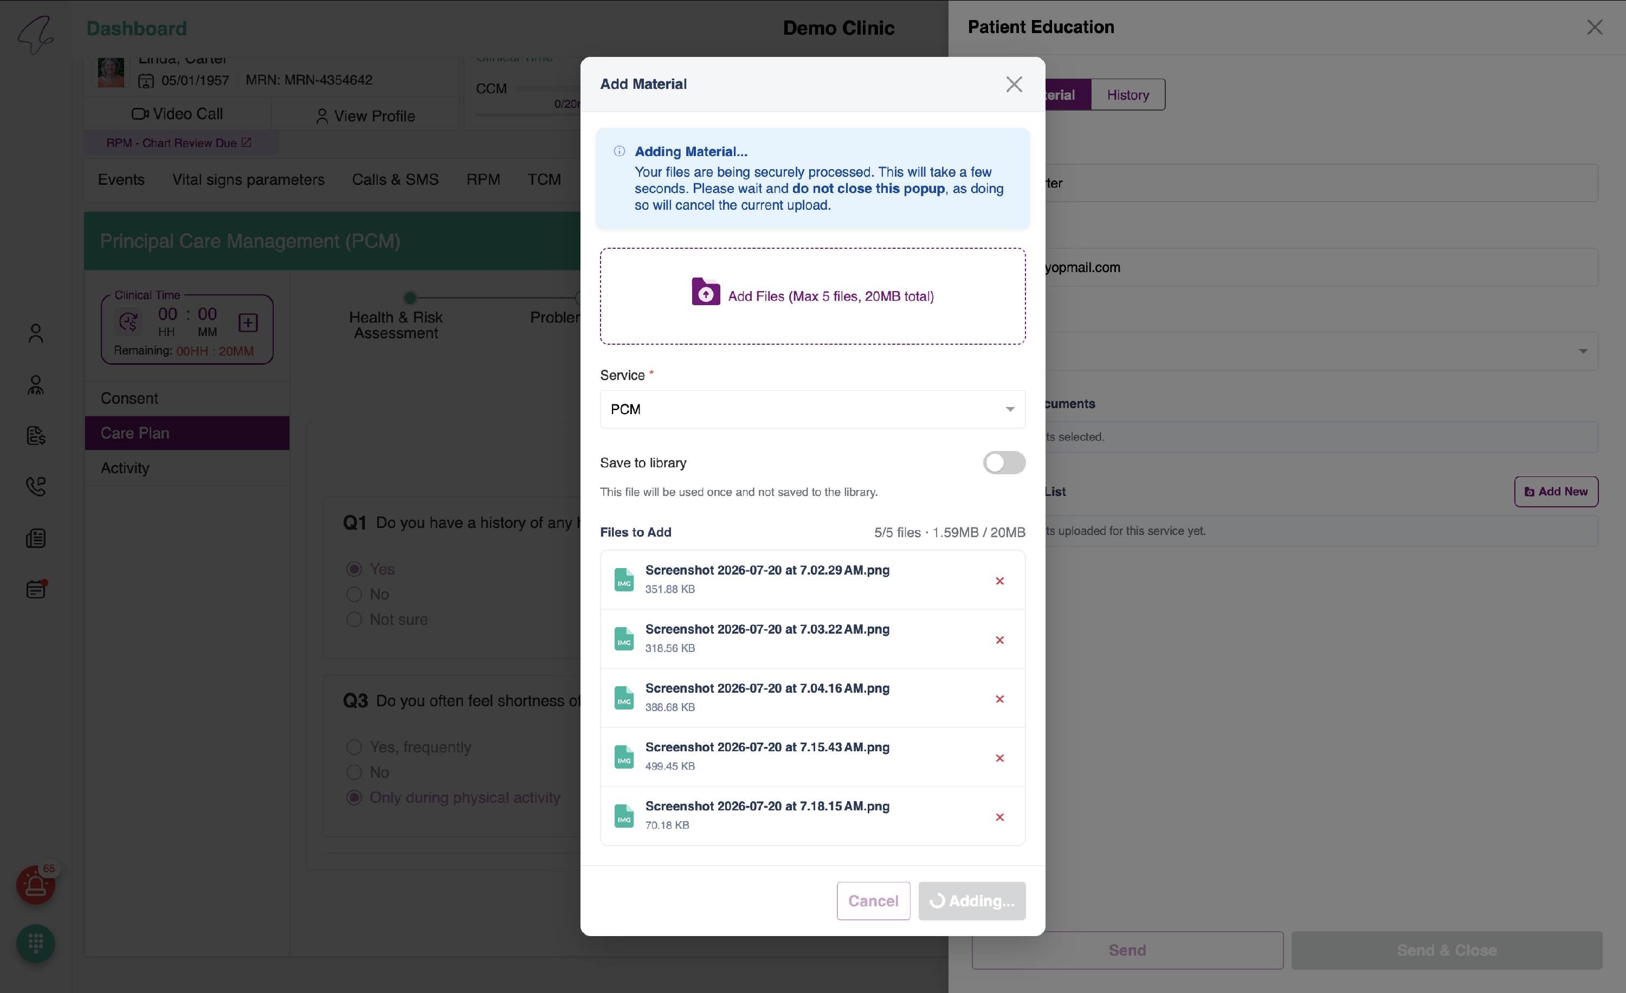Open the Calls & SMS tab
1626x993 pixels.
click(x=395, y=179)
